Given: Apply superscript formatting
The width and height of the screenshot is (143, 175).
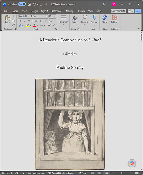Looking at the screenshot, I should pyautogui.click(x=46, y=21).
